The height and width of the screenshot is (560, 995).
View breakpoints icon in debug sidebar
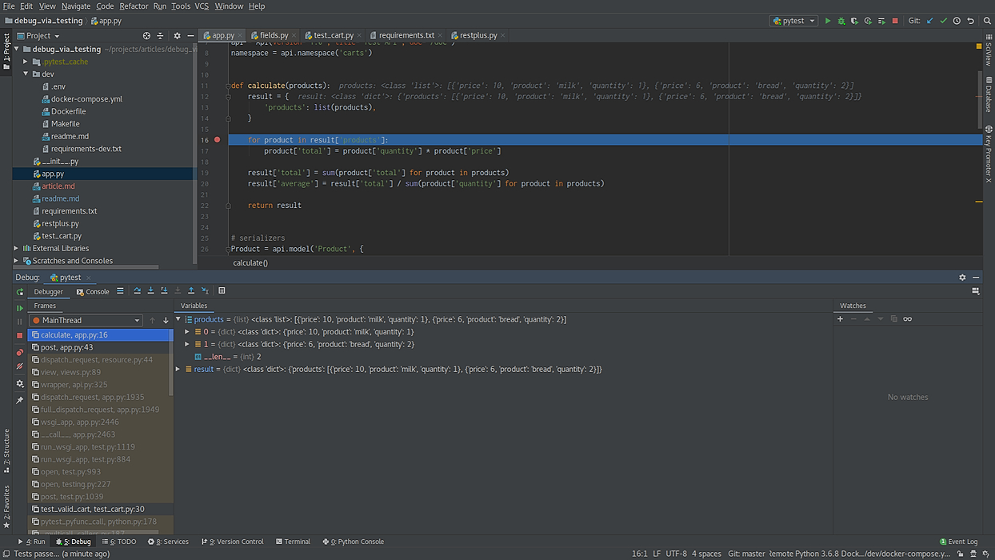point(20,352)
